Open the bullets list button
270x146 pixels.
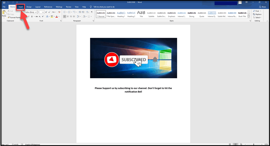[65, 12]
